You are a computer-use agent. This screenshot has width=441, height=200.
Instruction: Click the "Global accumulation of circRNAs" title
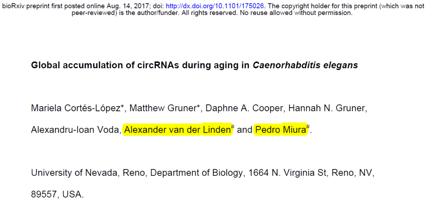pos(105,65)
